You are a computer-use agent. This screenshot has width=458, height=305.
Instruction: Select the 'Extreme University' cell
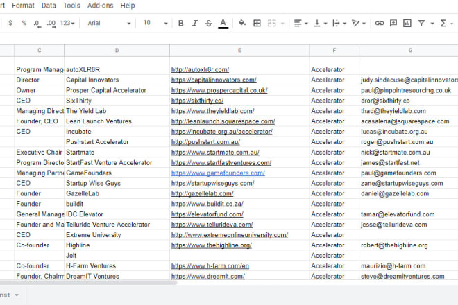tap(117, 235)
